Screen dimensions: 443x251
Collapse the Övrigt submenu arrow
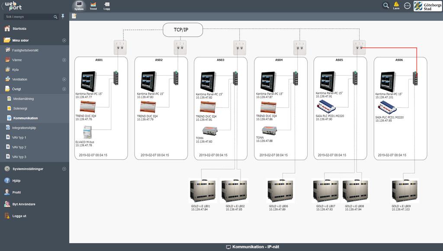(64, 89)
